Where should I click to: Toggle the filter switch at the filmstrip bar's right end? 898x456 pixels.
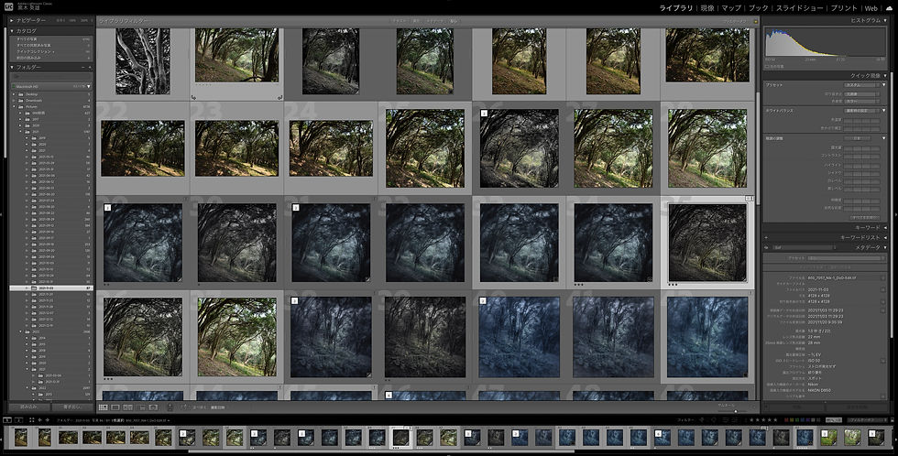point(893,419)
